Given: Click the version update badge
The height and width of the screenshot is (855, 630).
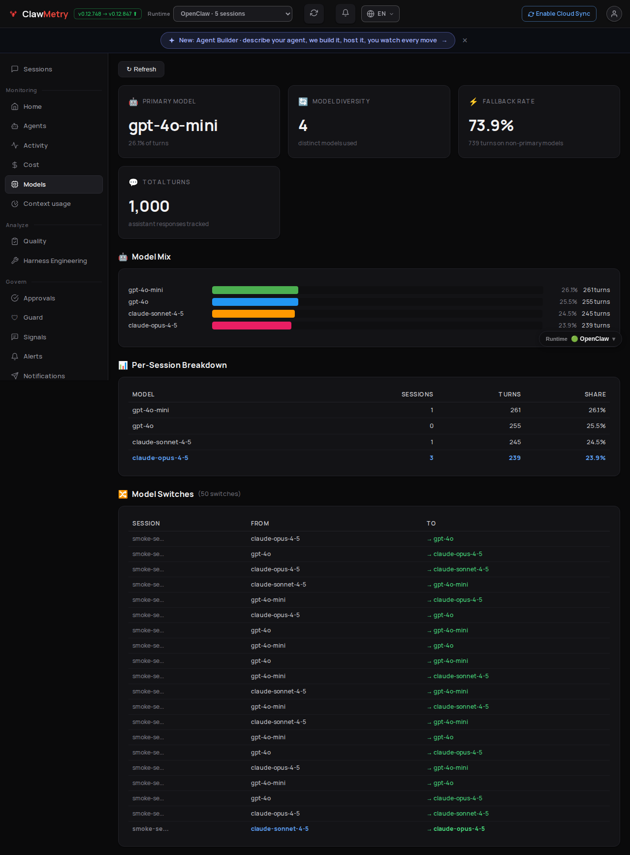Looking at the screenshot, I should tap(108, 14).
